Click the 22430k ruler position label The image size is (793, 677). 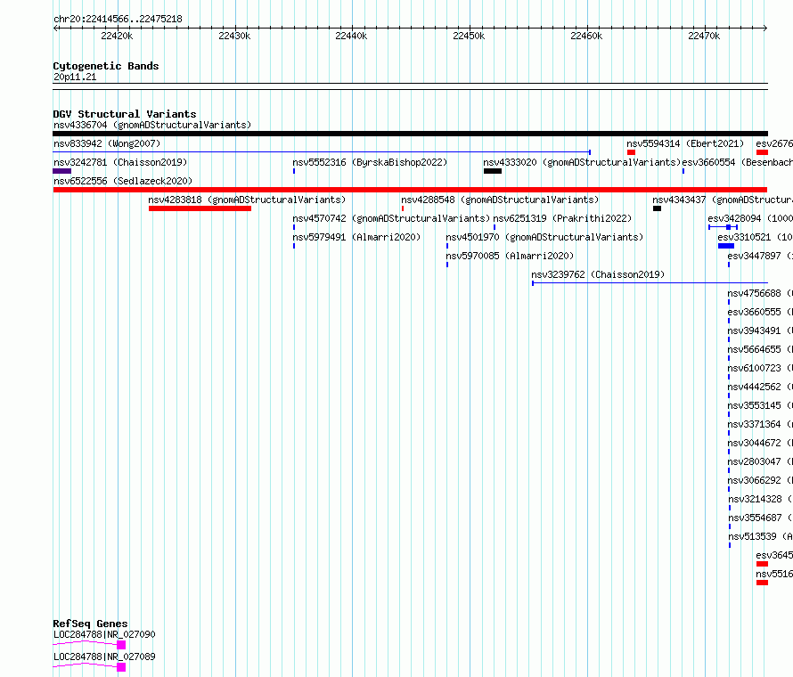pos(234,36)
